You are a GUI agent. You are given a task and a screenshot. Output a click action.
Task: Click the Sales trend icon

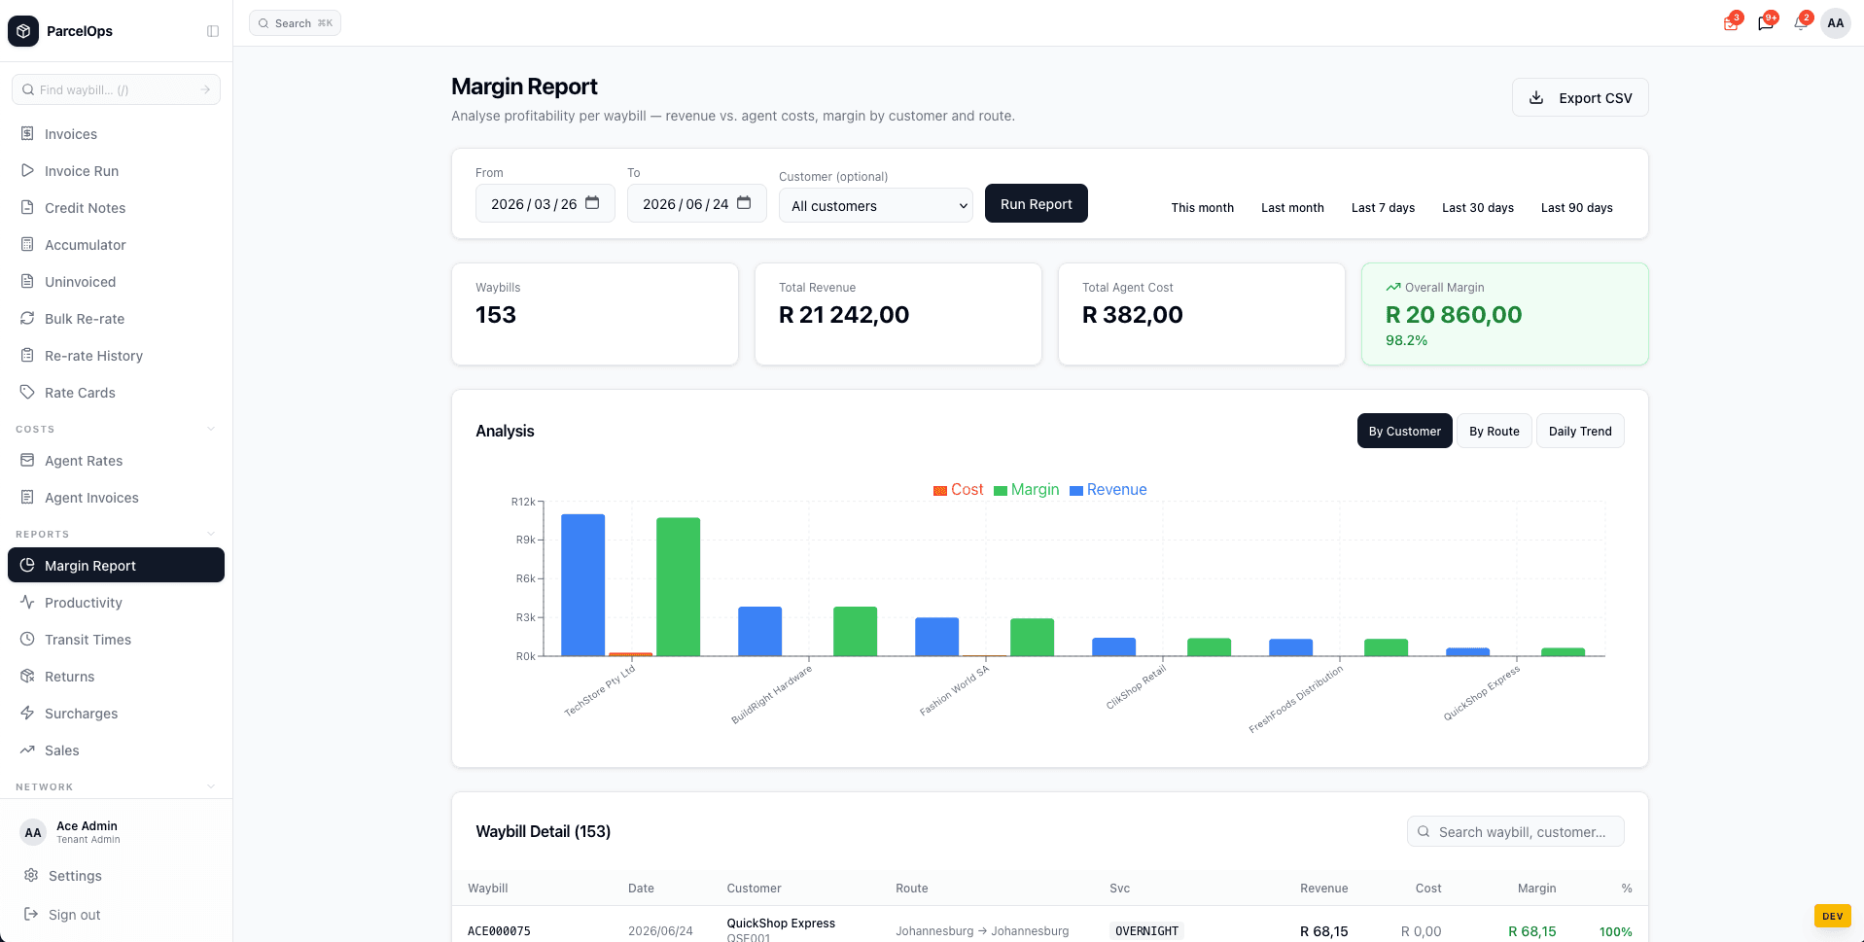tap(27, 750)
